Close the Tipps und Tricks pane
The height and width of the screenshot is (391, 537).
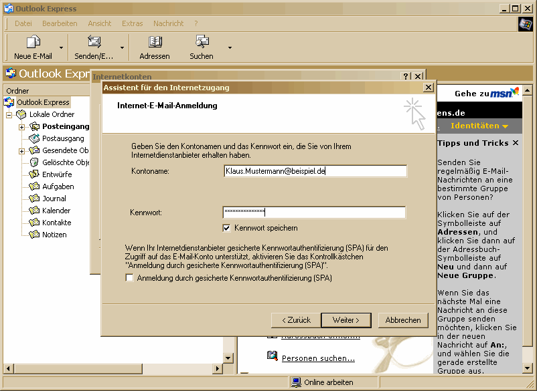(x=516, y=143)
